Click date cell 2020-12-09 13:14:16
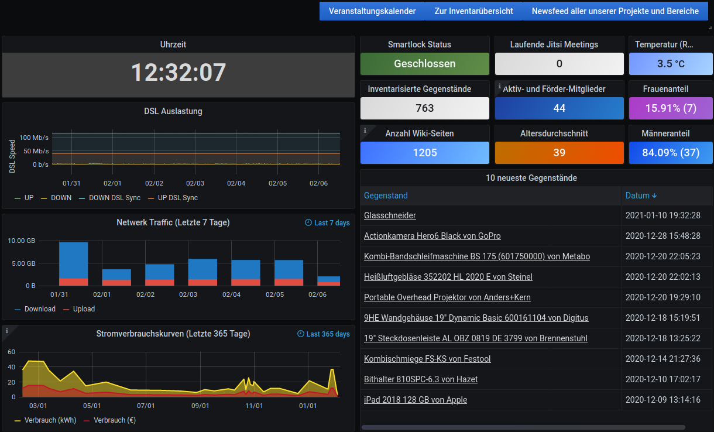The width and height of the screenshot is (714, 432). click(663, 400)
